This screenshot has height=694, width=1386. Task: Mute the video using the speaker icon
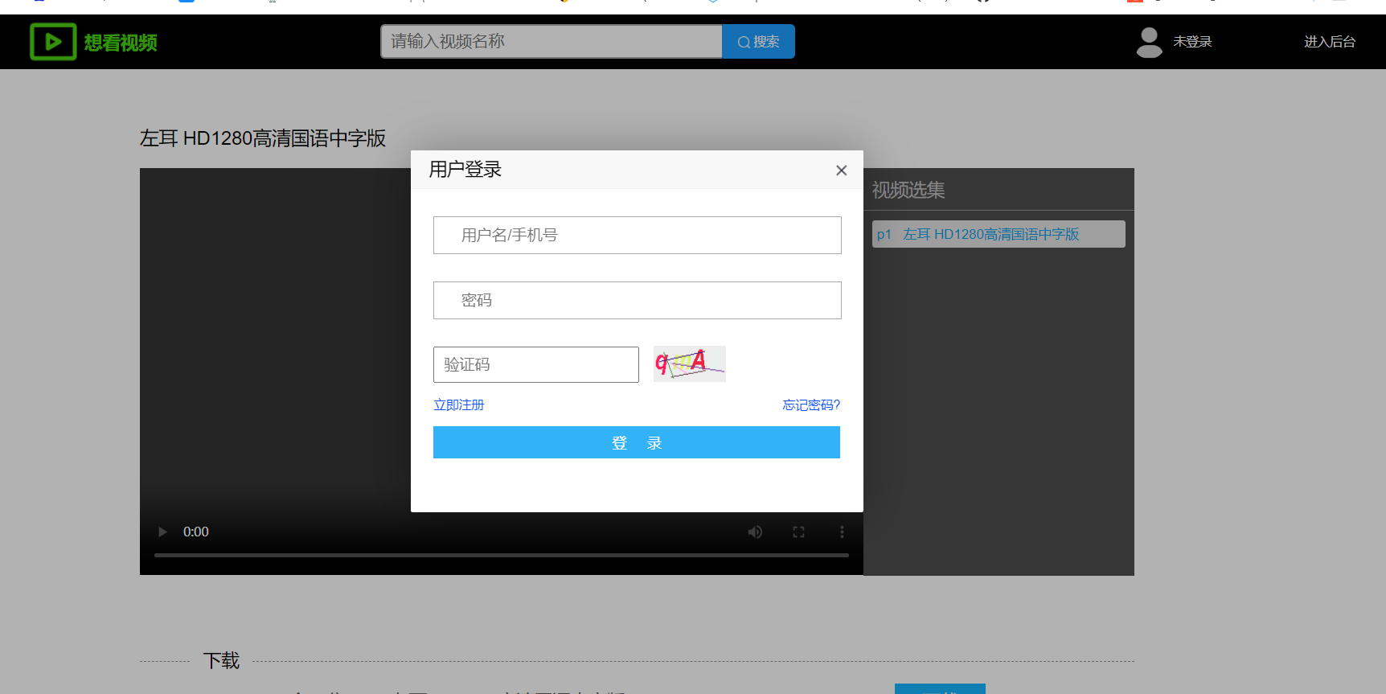[x=755, y=532]
